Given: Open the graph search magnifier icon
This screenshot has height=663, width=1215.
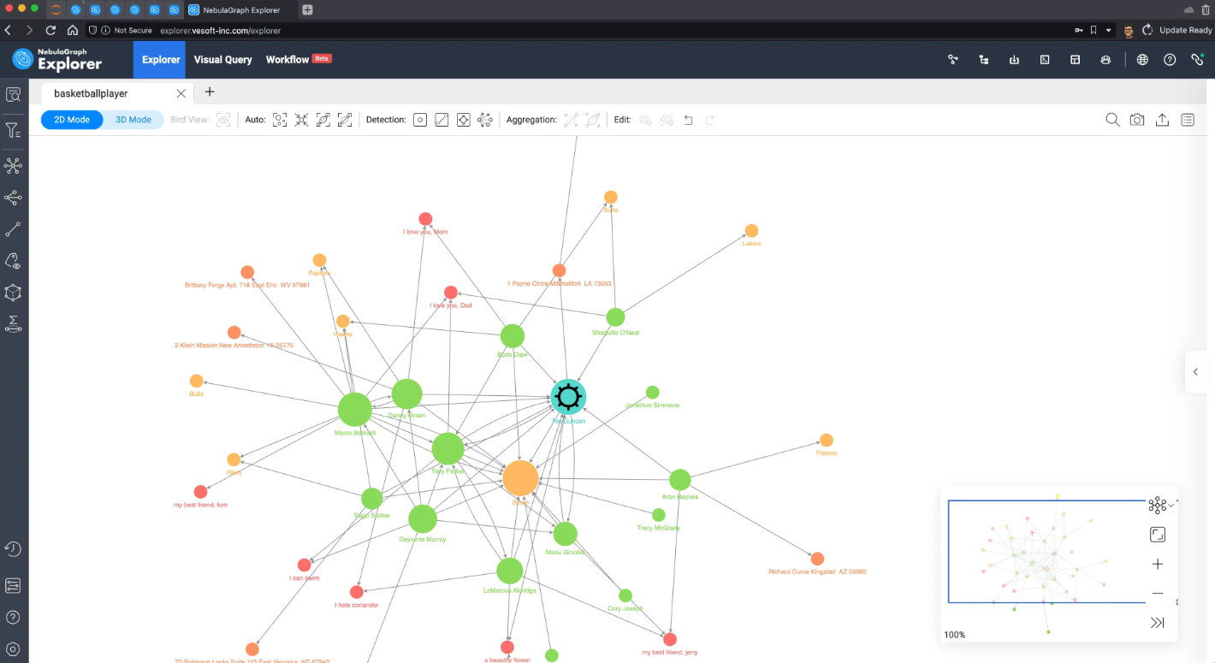Looking at the screenshot, I should (1112, 120).
